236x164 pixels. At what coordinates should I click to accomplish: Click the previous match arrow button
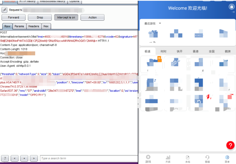[15, 158]
